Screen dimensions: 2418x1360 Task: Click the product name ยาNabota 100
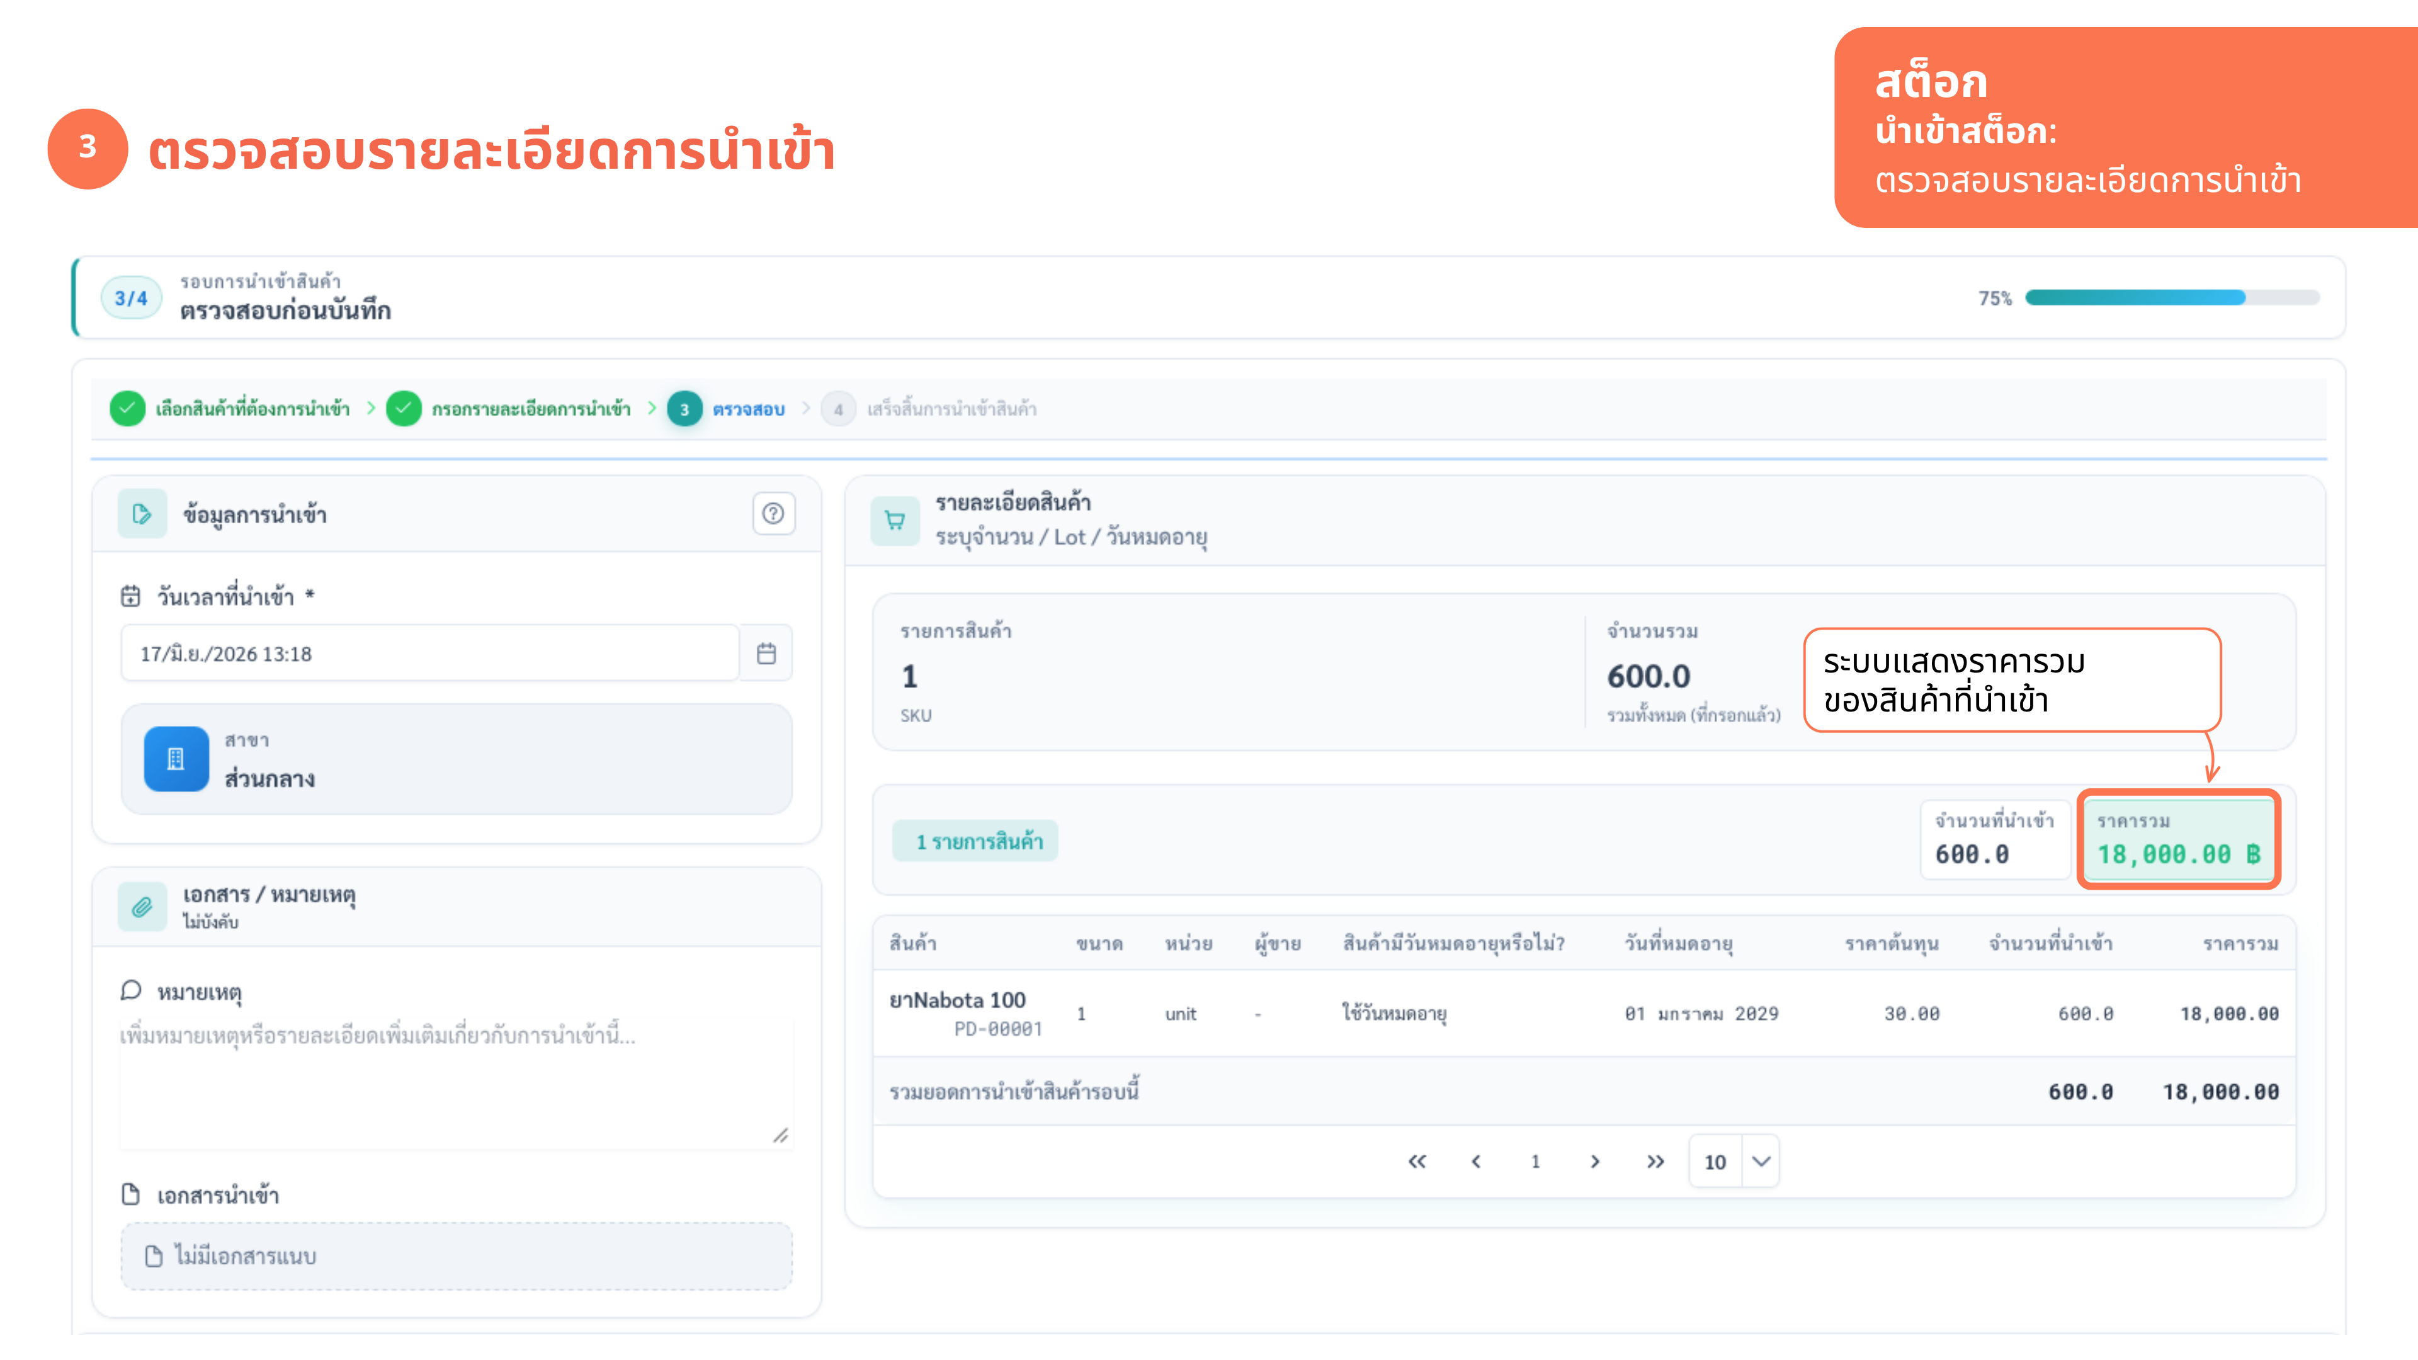[957, 1000]
